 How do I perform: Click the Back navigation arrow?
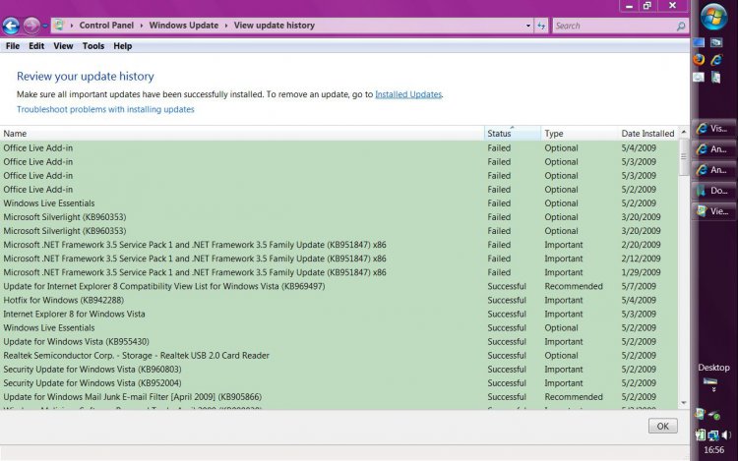(x=11, y=26)
